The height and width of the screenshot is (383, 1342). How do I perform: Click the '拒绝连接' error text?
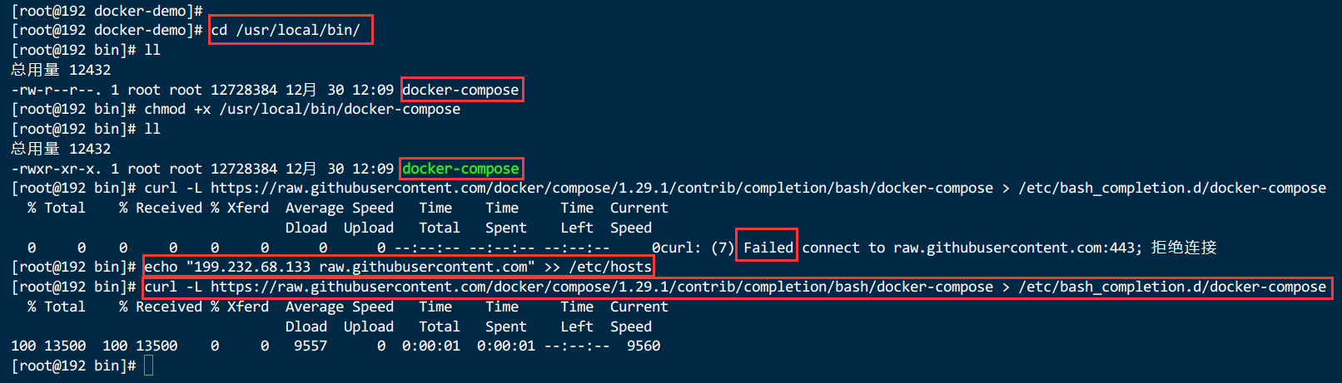[1184, 248]
